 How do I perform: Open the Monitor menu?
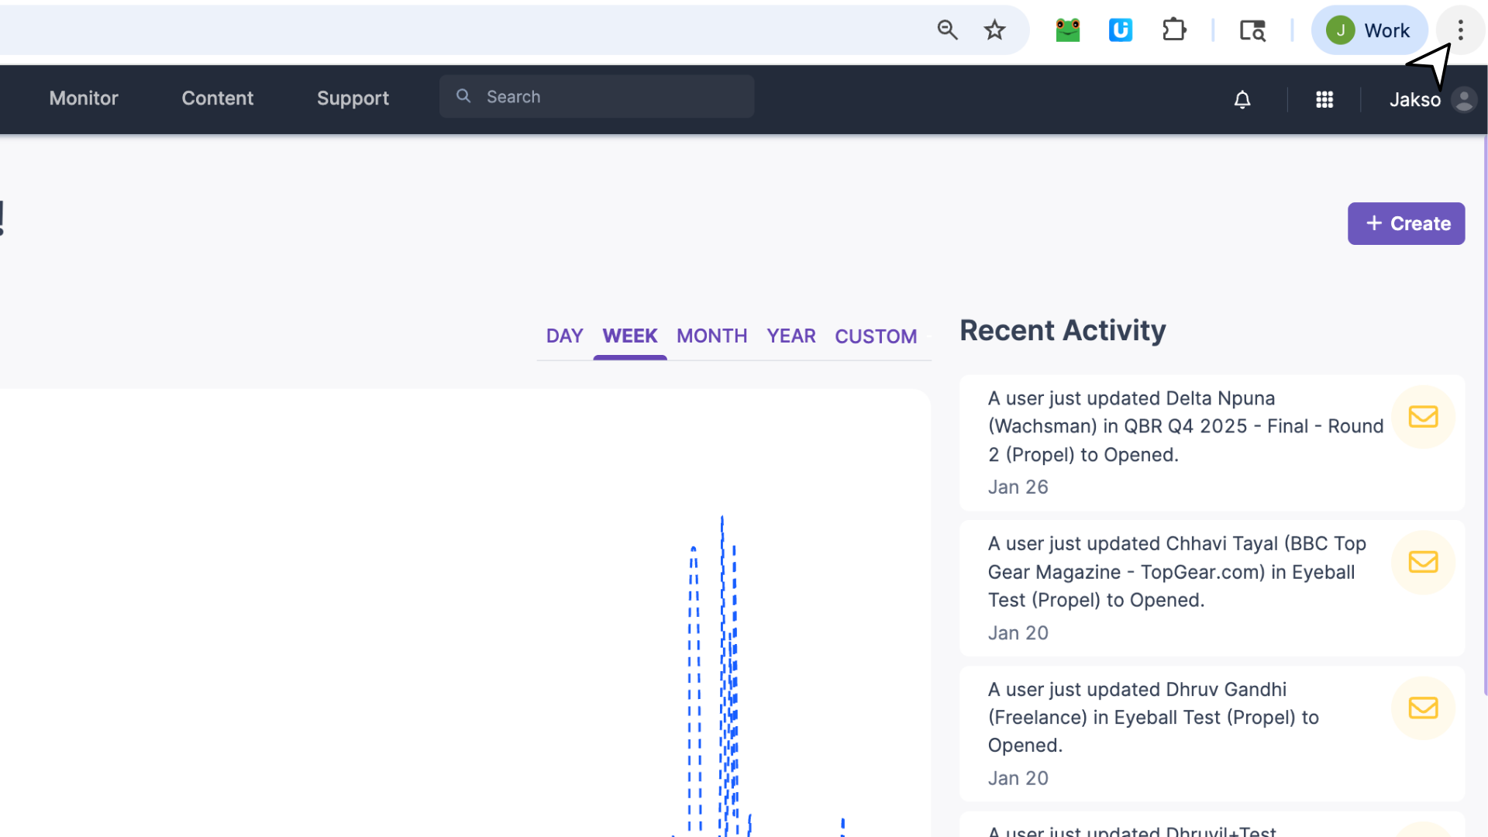(x=84, y=98)
